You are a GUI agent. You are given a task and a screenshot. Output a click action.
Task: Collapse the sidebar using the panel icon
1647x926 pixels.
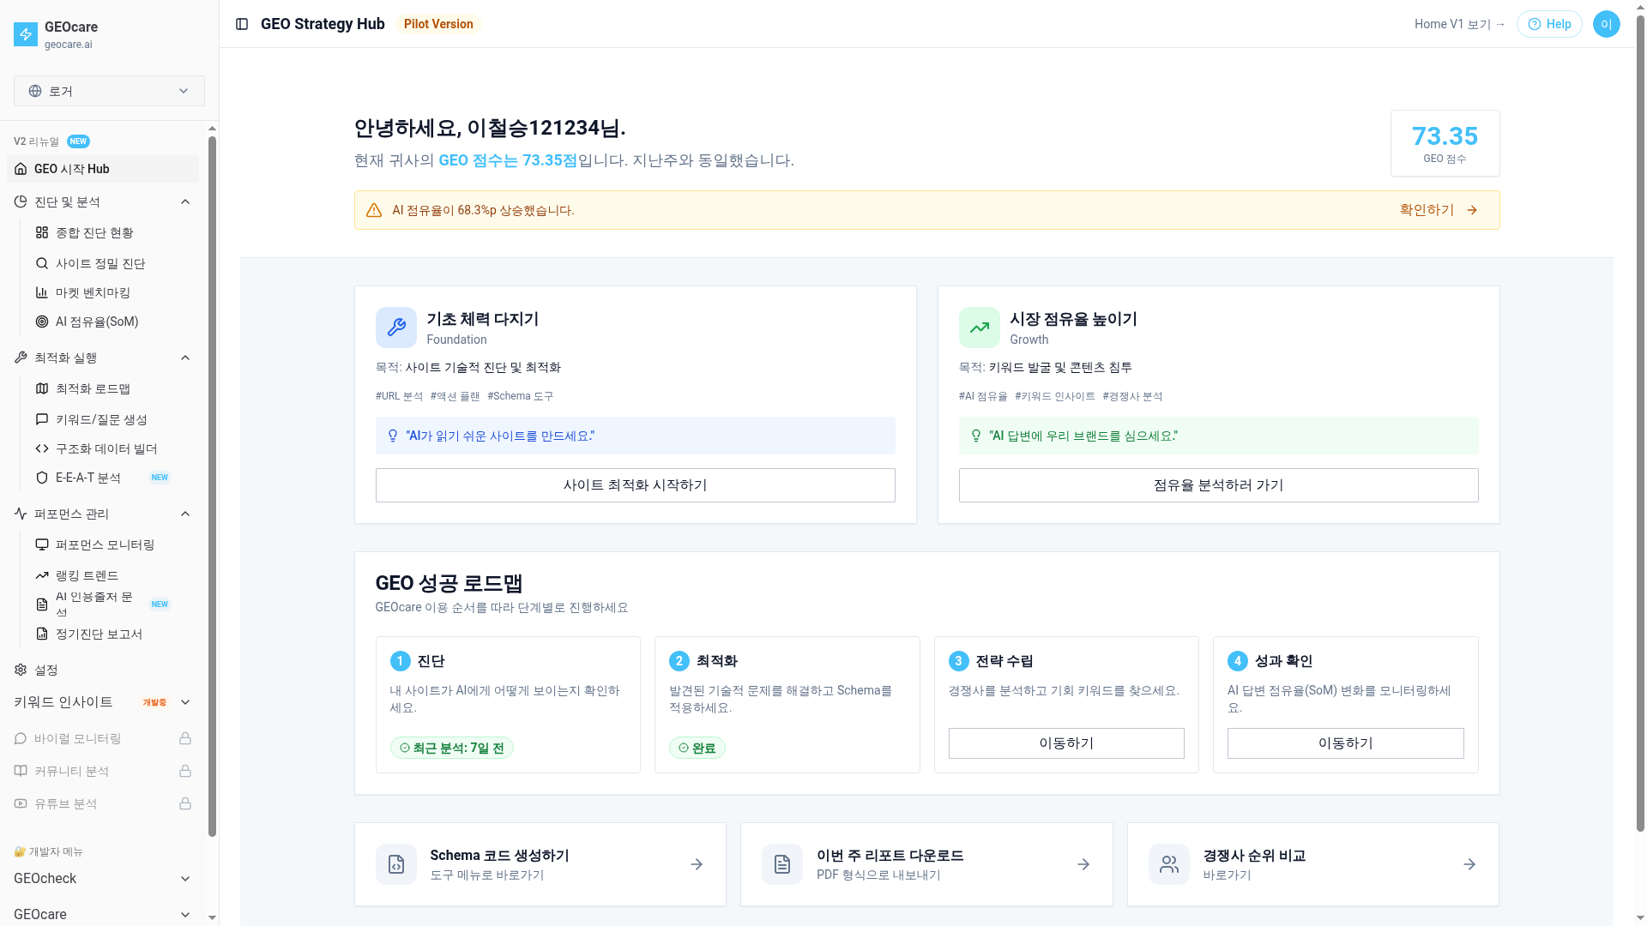pyautogui.click(x=240, y=24)
